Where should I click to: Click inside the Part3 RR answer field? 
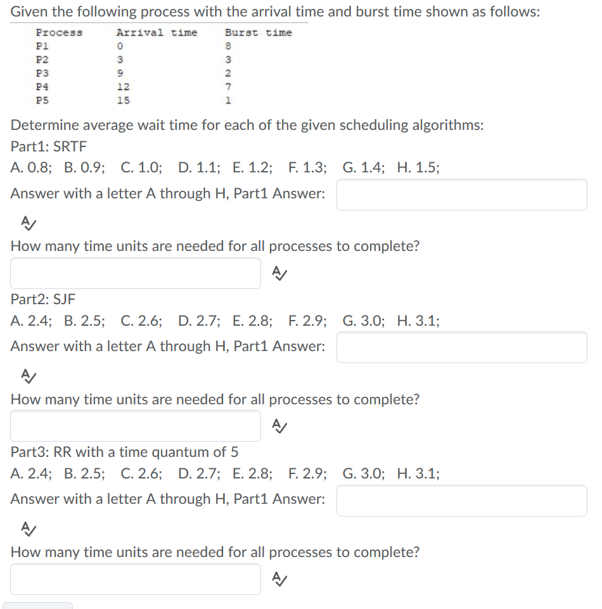click(x=461, y=500)
